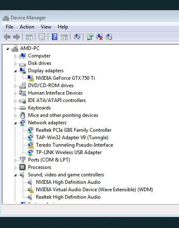179x228 pixels.
Task: Open the Help menu
Action: [63, 27]
